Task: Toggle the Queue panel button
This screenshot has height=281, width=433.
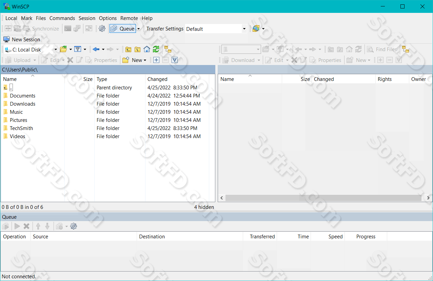Action: pyautogui.click(x=123, y=29)
